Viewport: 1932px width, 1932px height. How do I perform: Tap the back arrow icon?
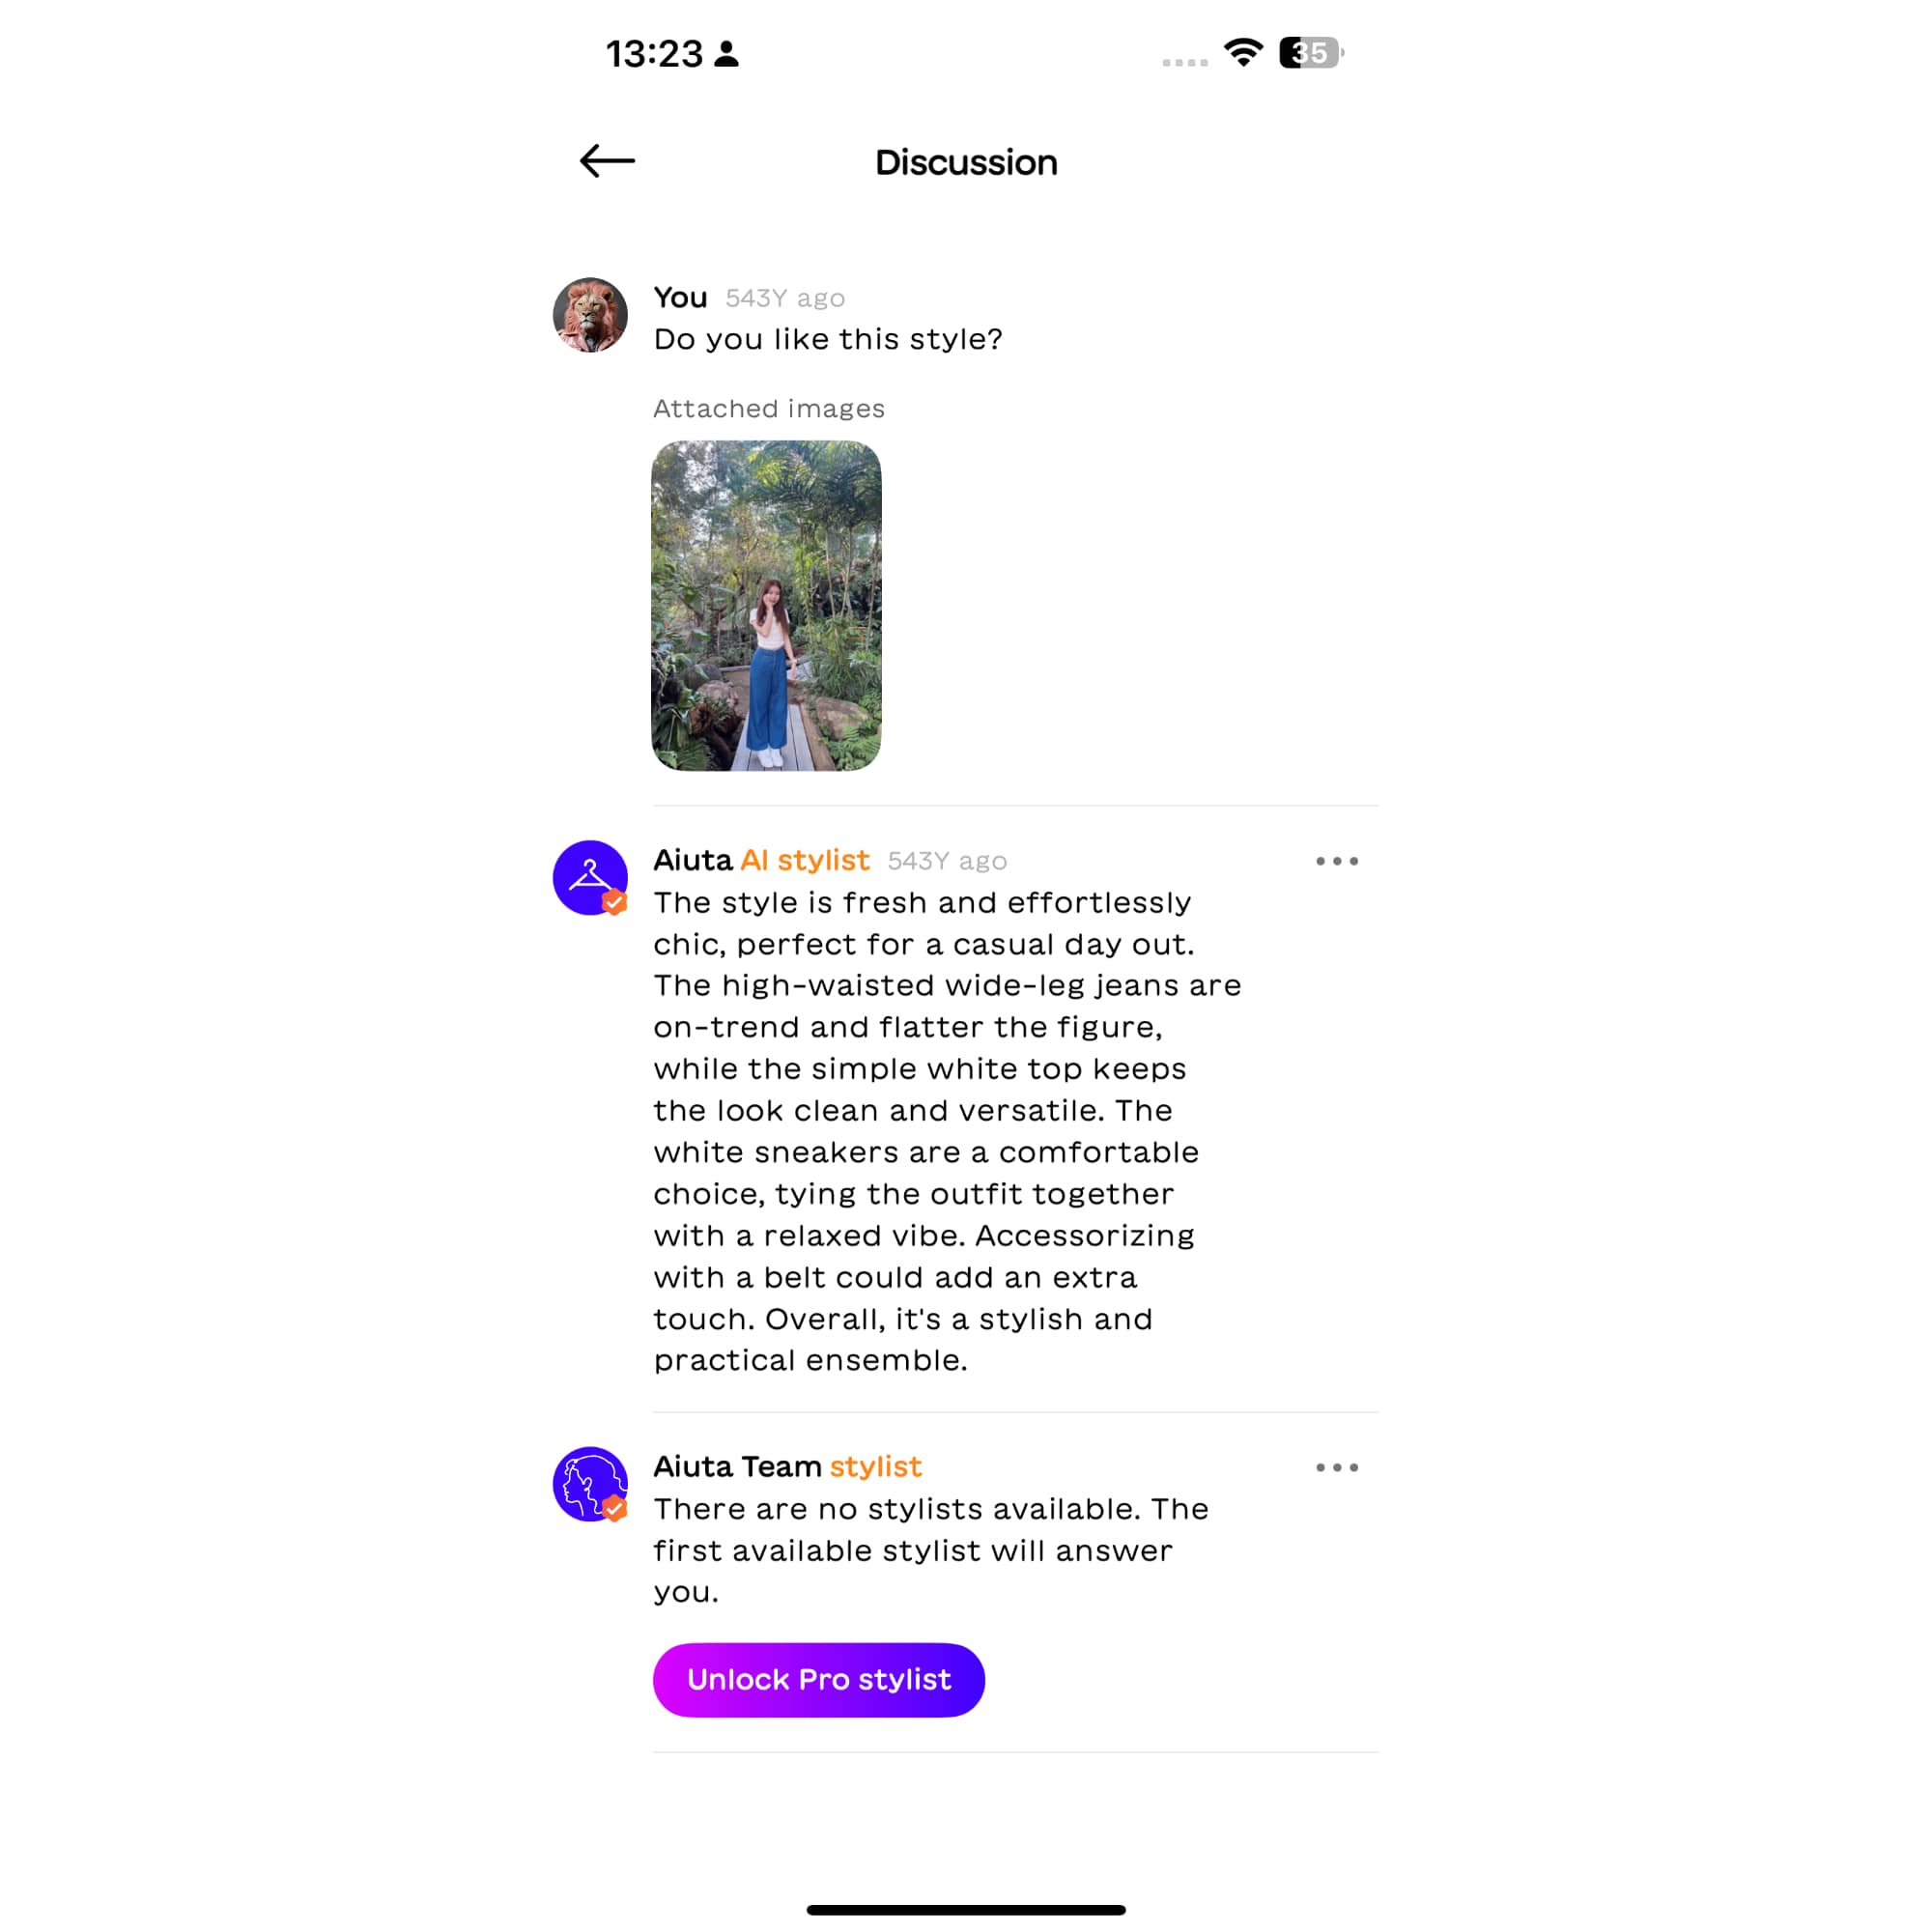[x=607, y=161]
